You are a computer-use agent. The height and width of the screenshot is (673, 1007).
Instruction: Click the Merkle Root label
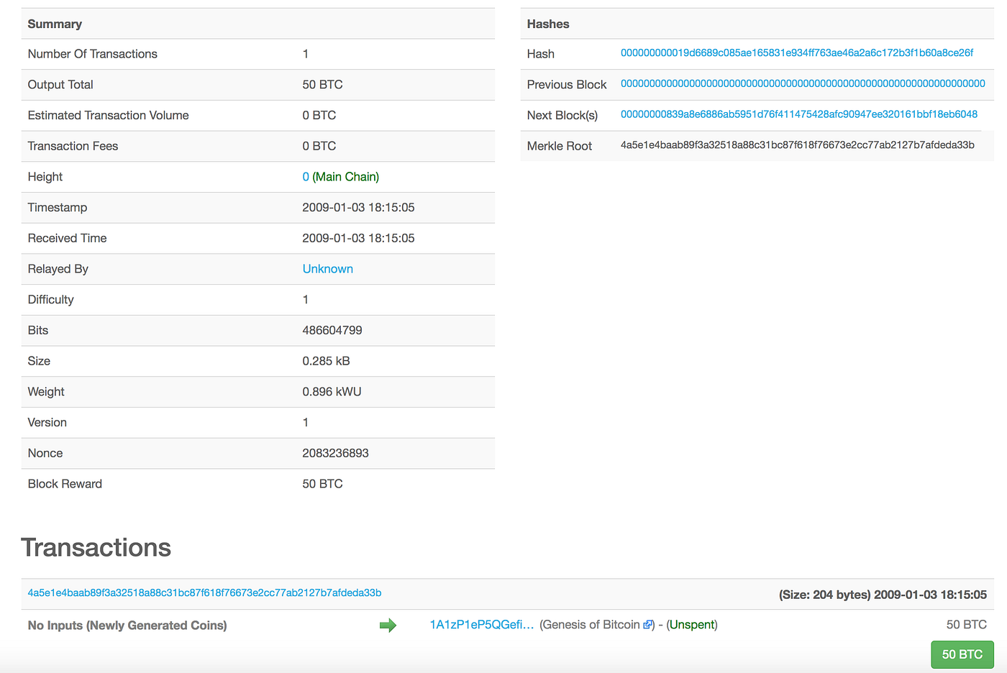(x=559, y=146)
